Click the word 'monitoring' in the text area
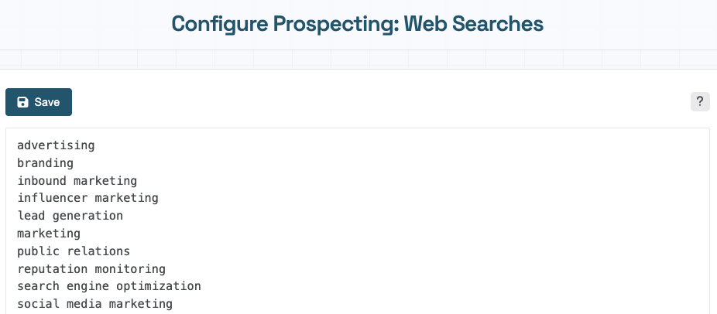 130,268
